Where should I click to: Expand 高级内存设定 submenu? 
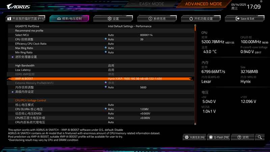(24, 92)
